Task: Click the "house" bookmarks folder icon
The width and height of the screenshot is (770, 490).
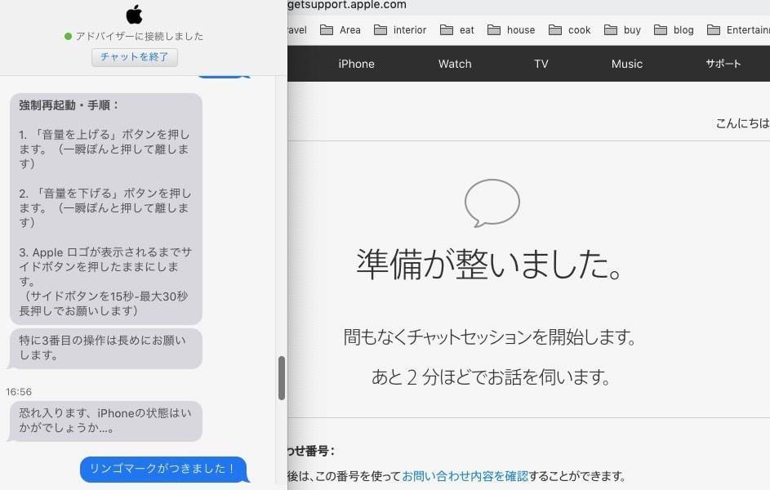Action: 494,29
